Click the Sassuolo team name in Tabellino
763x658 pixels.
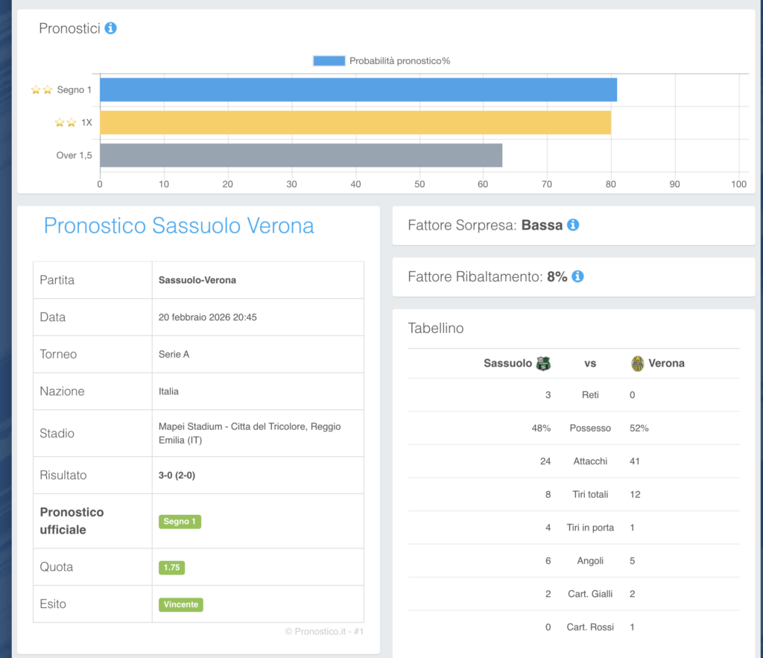point(507,364)
